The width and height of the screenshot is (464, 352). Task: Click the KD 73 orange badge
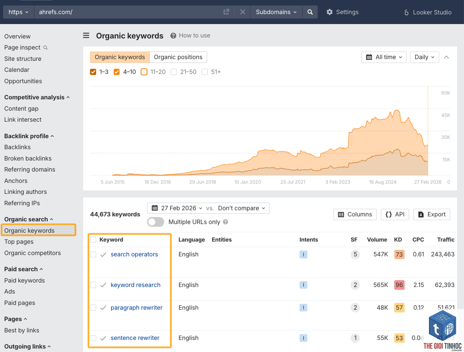tap(399, 254)
